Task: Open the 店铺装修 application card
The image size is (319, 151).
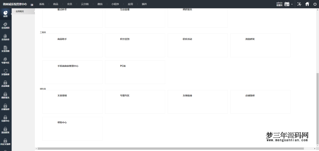Action: click(260, 102)
